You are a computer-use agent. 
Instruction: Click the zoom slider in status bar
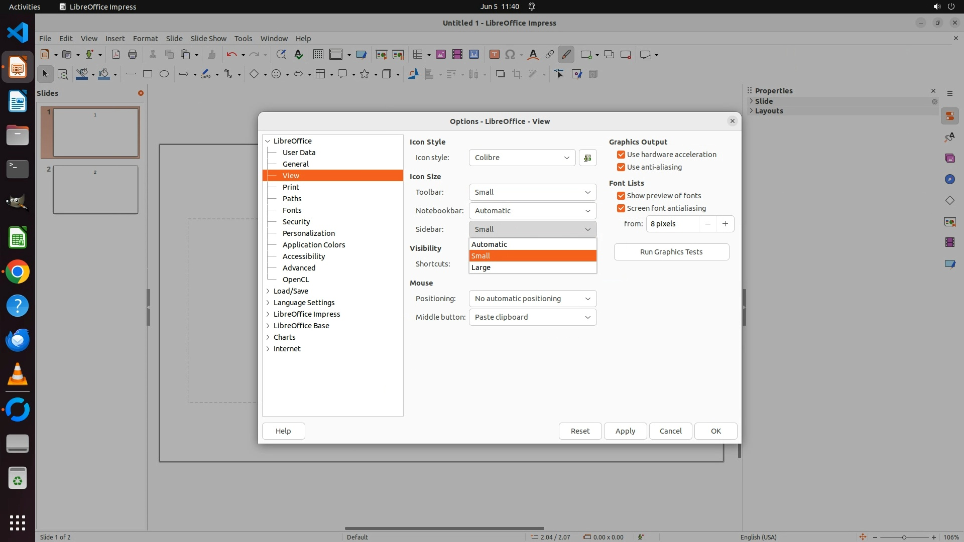pos(904,537)
